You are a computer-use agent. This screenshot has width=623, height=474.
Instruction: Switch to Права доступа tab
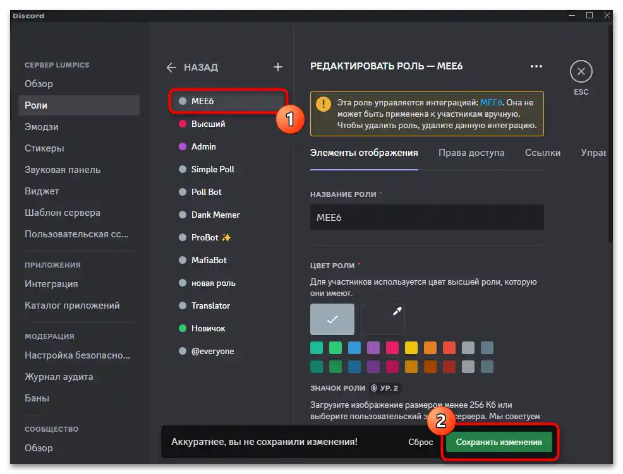tap(471, 153)
